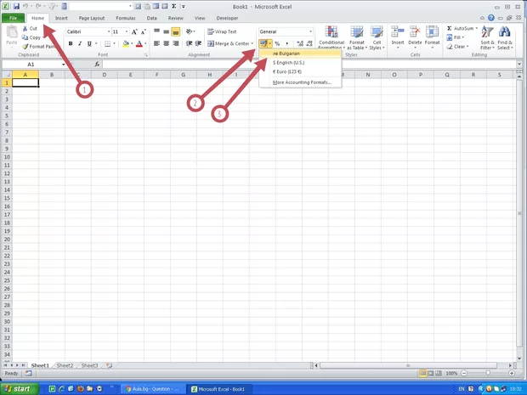Click the Format Painter brush icon
This screenshot has width=527, height=395.
click(x=25, y=47)
